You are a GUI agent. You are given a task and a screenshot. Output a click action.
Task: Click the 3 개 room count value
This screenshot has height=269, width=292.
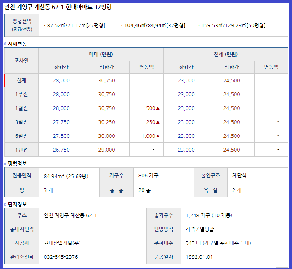coord(48,190)
